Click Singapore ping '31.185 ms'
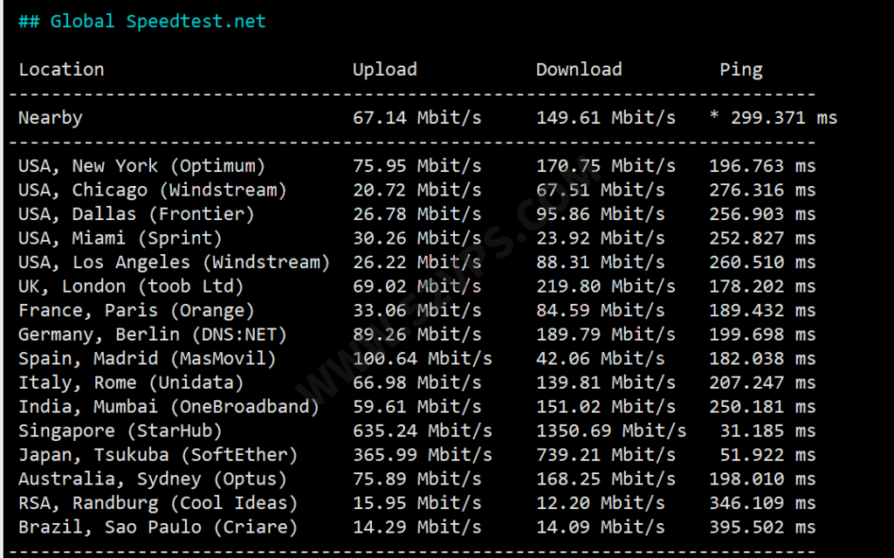Screen dimensions: 894x558 coord(768,431)
